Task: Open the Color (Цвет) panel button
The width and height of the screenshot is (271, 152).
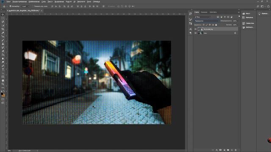Action: [x=246, y=14]
